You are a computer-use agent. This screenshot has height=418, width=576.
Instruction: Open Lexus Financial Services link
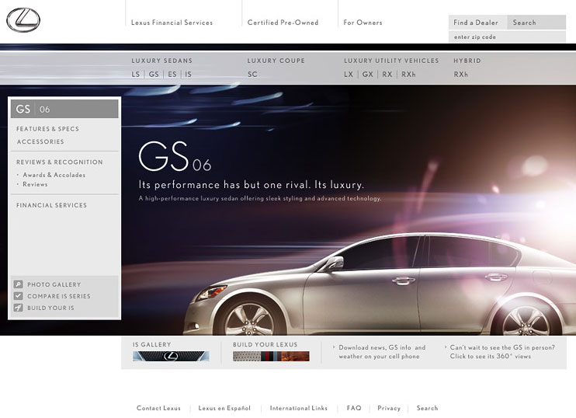[172, 23]
